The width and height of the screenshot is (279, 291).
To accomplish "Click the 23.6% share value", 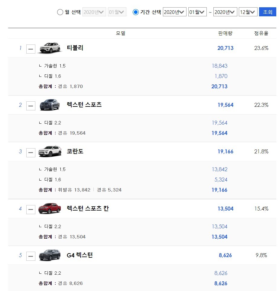I will click(261, 48).
